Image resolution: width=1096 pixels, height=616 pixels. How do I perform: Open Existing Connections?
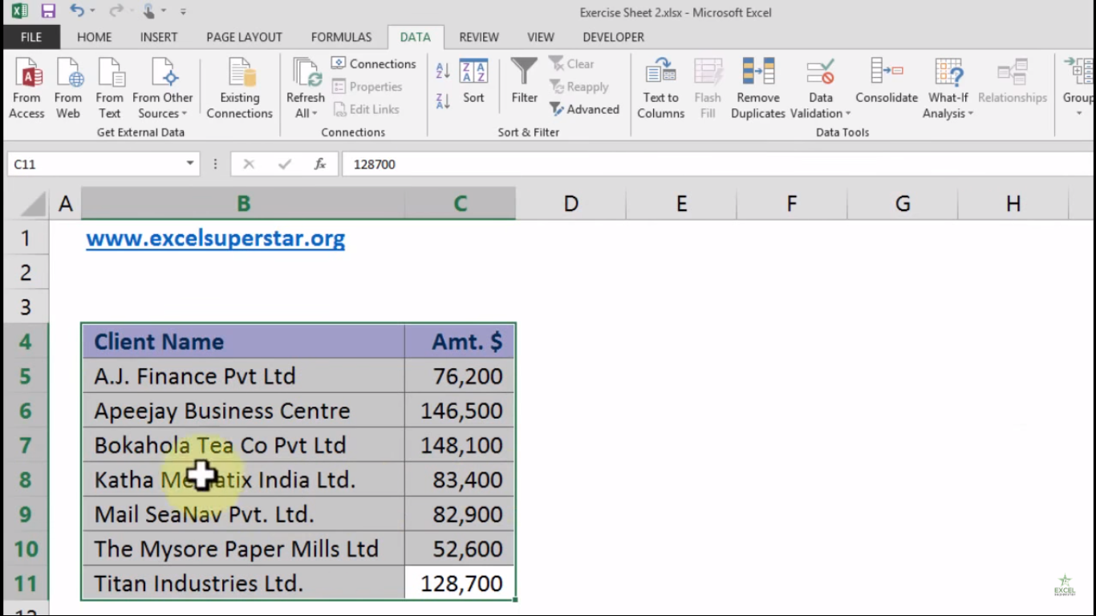coord(240,89)
